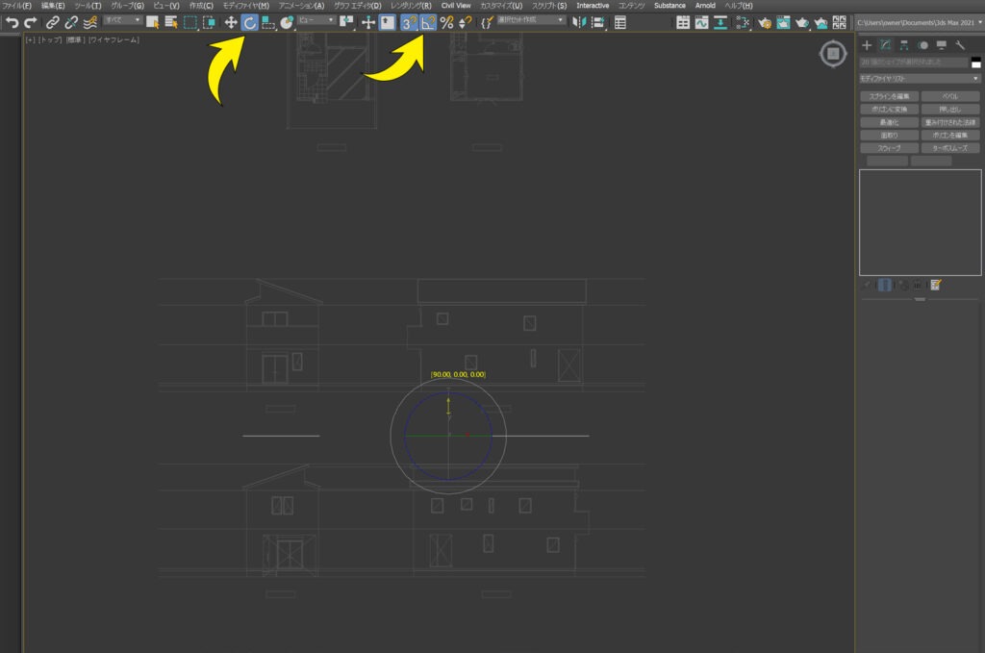
Task: Click the スプラインを編集 modifier button
Action: (889, 96)
